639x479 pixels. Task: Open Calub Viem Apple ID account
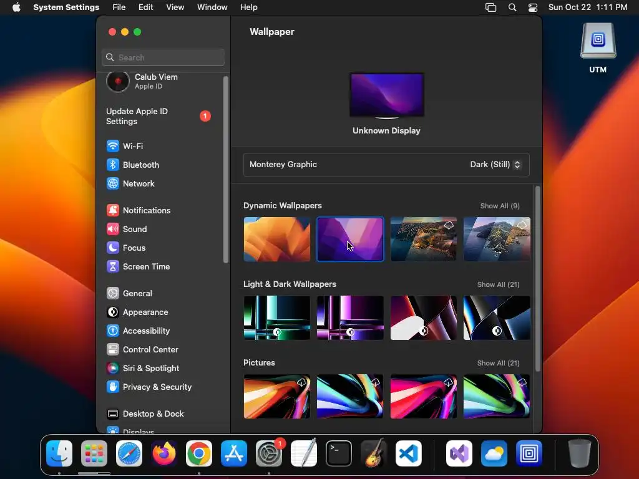(142, 81)
